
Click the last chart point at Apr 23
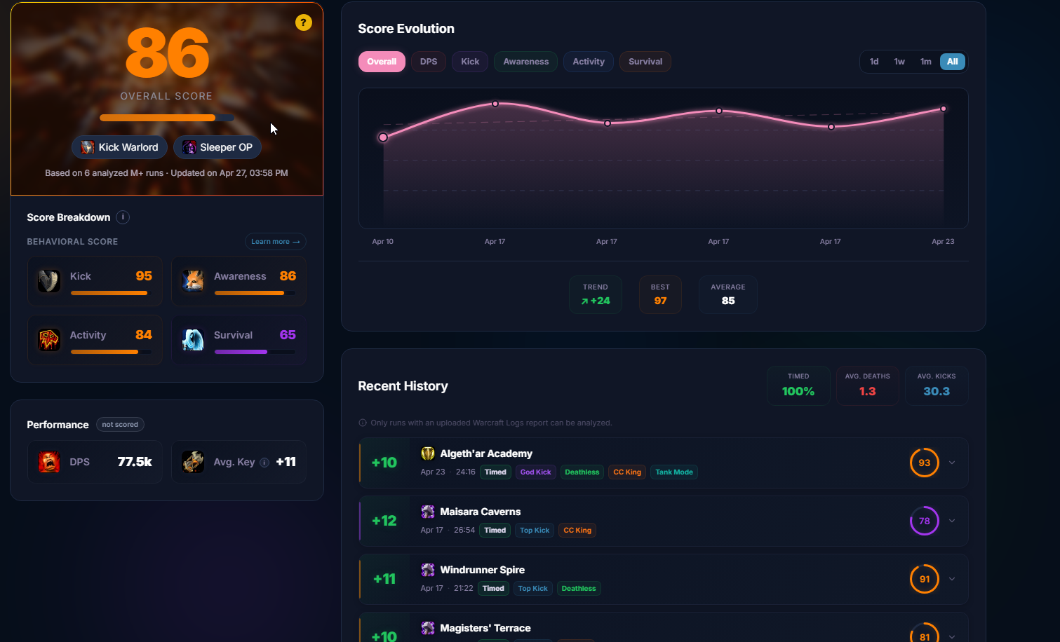click(944, 109)
